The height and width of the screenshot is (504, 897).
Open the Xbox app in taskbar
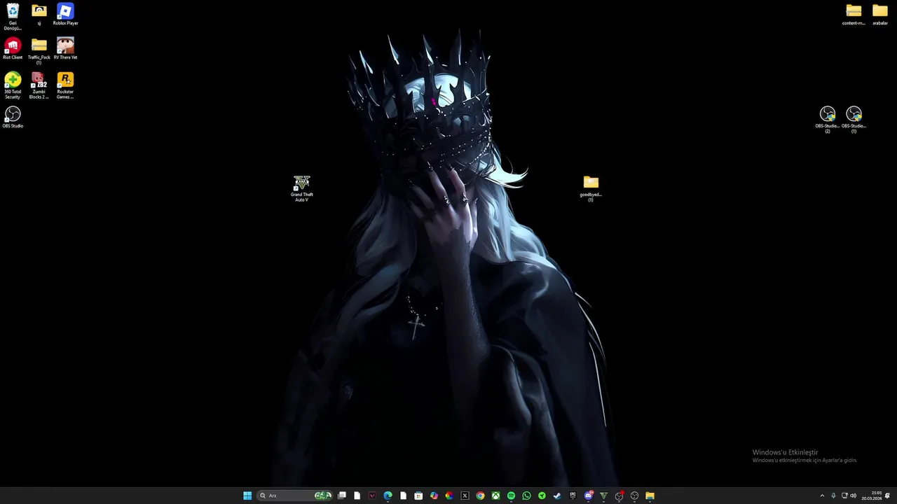pos(496,496)
